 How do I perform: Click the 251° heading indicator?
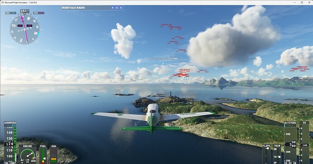point(24,11)
